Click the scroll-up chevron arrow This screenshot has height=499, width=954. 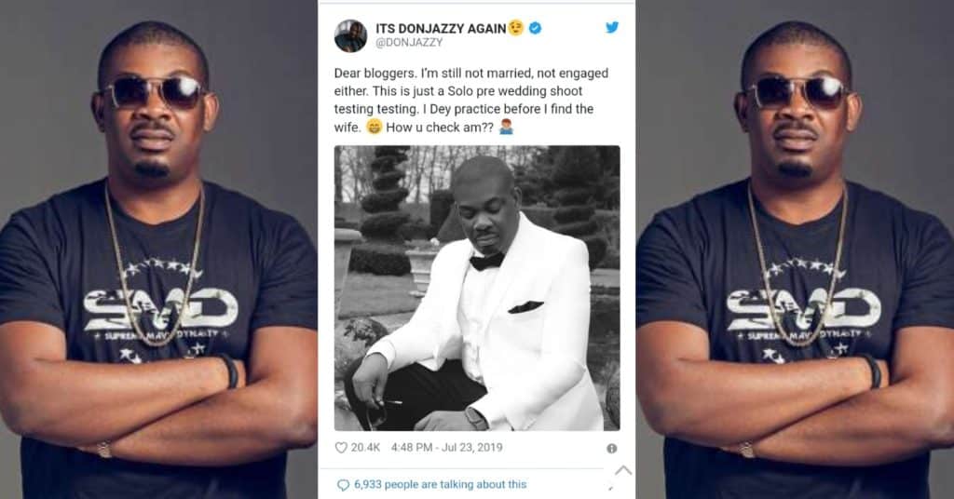click(623, 470)
